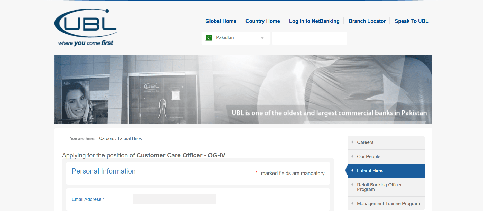The width and height of the screenshot is (483, 211).
Task: Click the arrow icon beside Lateral Hires
Action: pyautogui.click(x=352, y=170)
